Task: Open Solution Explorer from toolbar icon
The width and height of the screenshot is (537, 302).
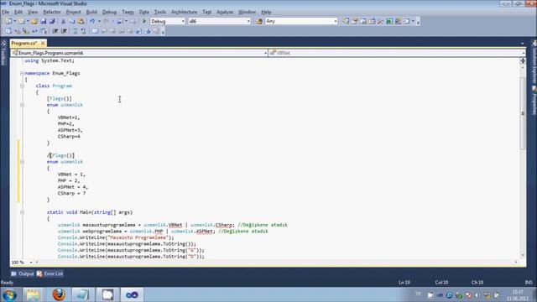Action: (x=346, y=21)
